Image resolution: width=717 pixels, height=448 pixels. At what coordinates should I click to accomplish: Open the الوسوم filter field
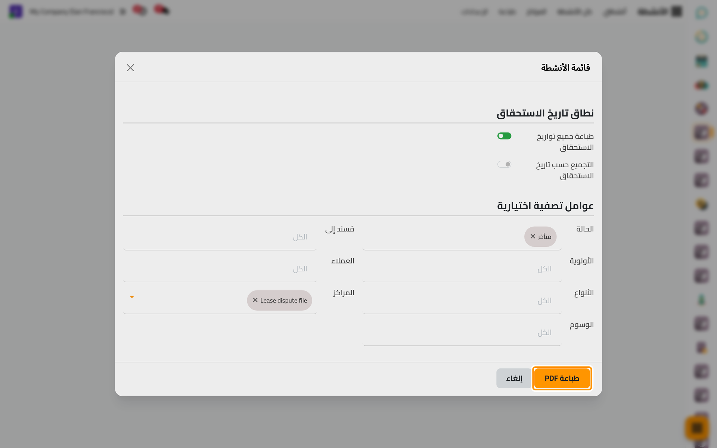[462, 333]
